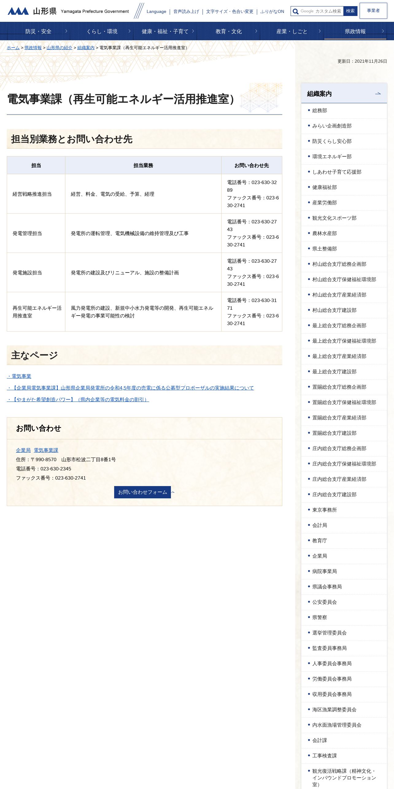
Task: Click 発電管理担当 table cell
Action: click(x=36, y=233)
